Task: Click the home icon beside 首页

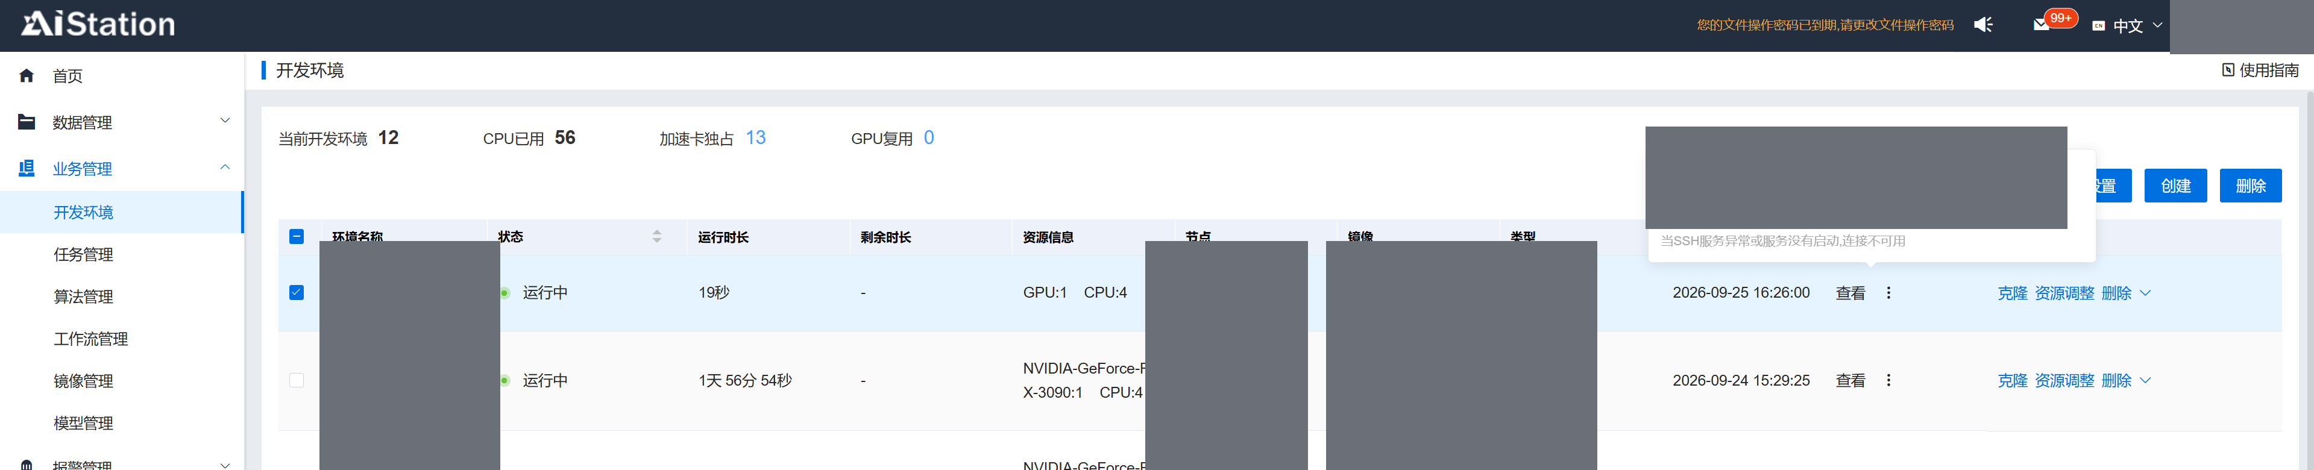Action: [27, 75]
